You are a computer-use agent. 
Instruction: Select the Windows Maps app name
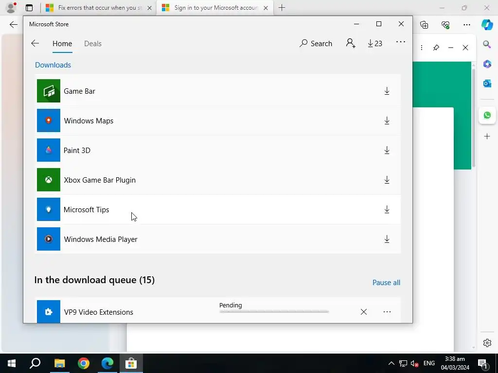coord(89,121)
